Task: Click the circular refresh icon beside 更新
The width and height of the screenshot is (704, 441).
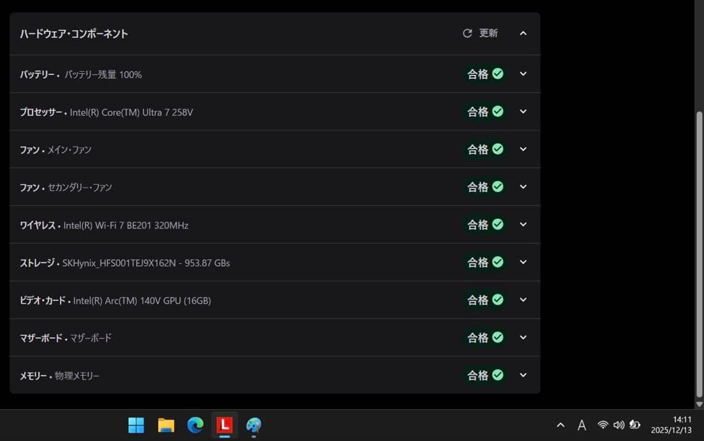Action: [x=467, y=33]
